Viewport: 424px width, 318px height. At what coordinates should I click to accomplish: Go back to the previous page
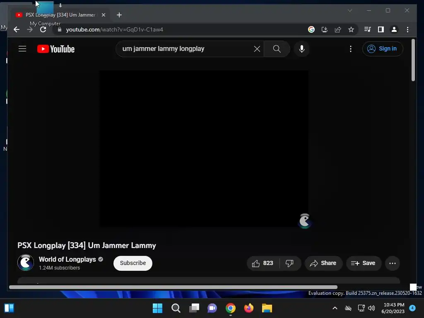pyautogui.click(x=17, y=29)
